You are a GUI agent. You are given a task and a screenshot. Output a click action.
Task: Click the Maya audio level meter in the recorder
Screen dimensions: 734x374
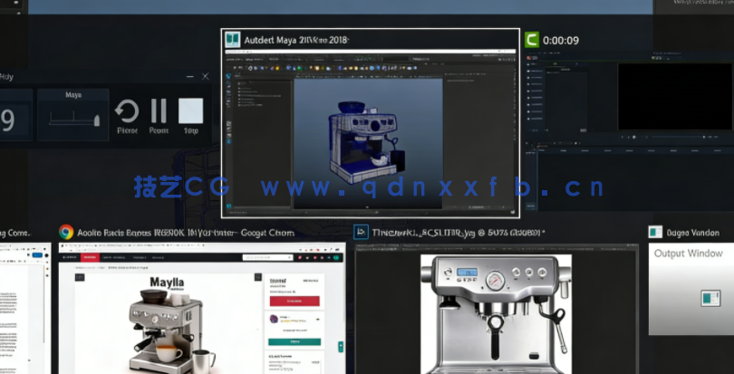(72, 118)
